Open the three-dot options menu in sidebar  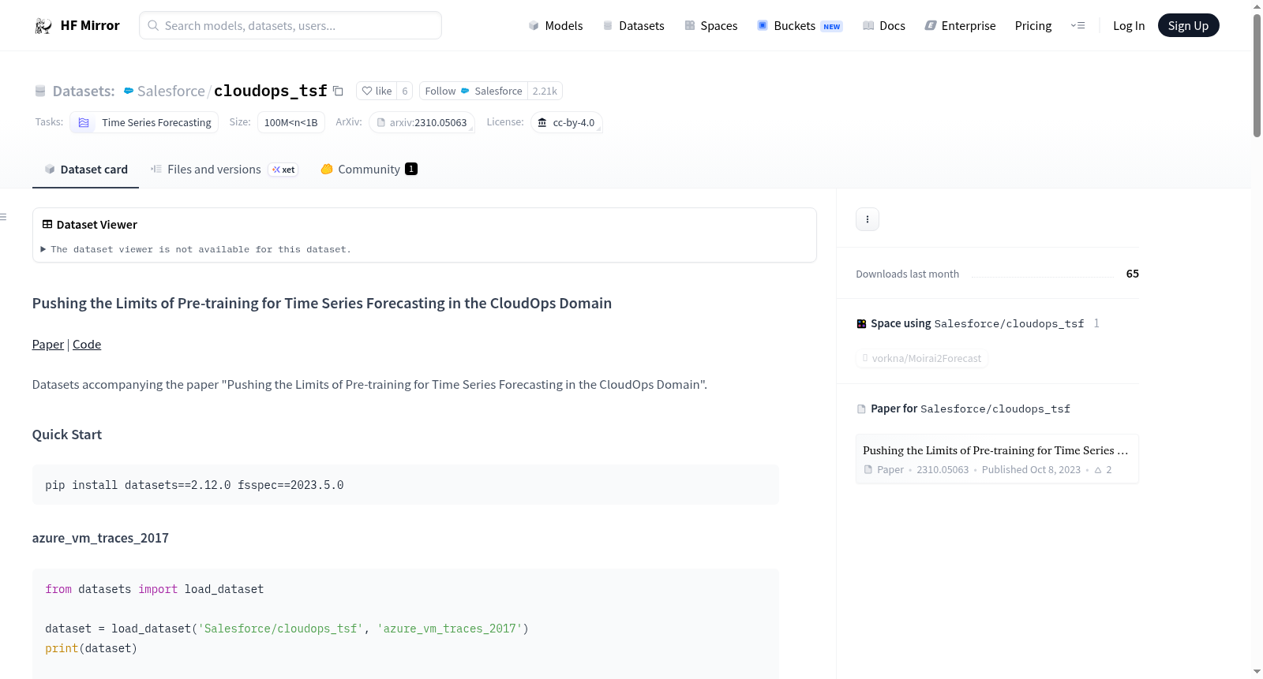868,219
